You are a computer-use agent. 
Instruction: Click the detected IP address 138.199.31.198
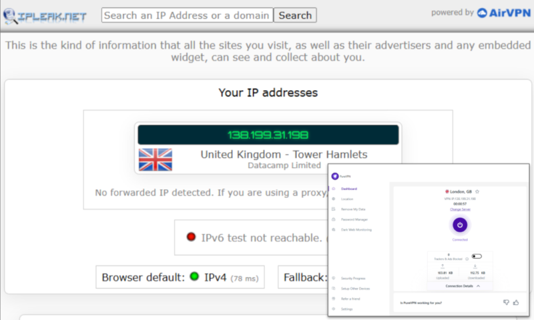coord(268,135)
